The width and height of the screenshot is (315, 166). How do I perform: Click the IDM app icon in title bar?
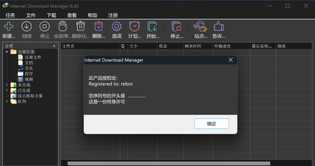[x=6, y=6]
